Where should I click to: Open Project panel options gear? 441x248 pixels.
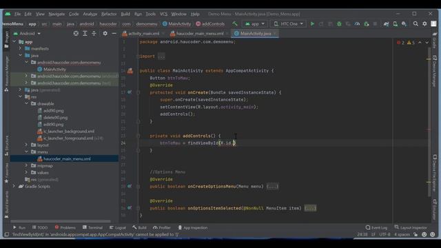pyautogui.click(x=105, y=34)
